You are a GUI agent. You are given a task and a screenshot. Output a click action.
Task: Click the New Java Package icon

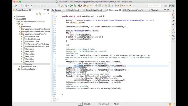pos(85,6)
